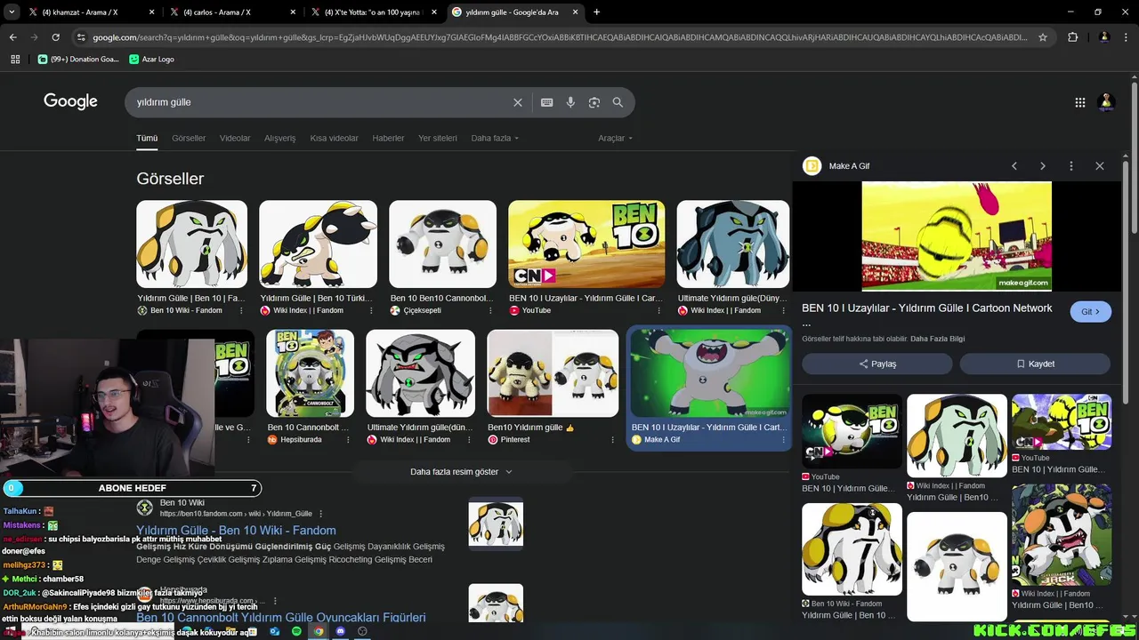Image resolution: width=1139 pixels, height=640 pixels.
Task: Open Daha Fazla Bilgi copyright link
Action: (937, 339)
